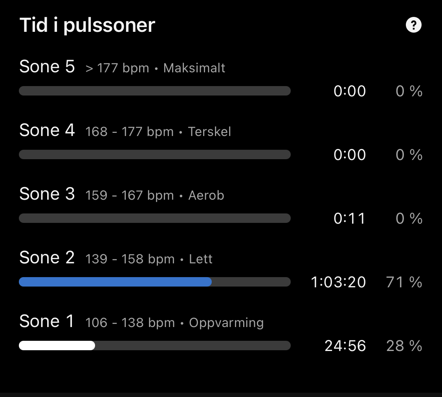
Task: Select the Sone 5 label
Action: [x=47, y=67]
